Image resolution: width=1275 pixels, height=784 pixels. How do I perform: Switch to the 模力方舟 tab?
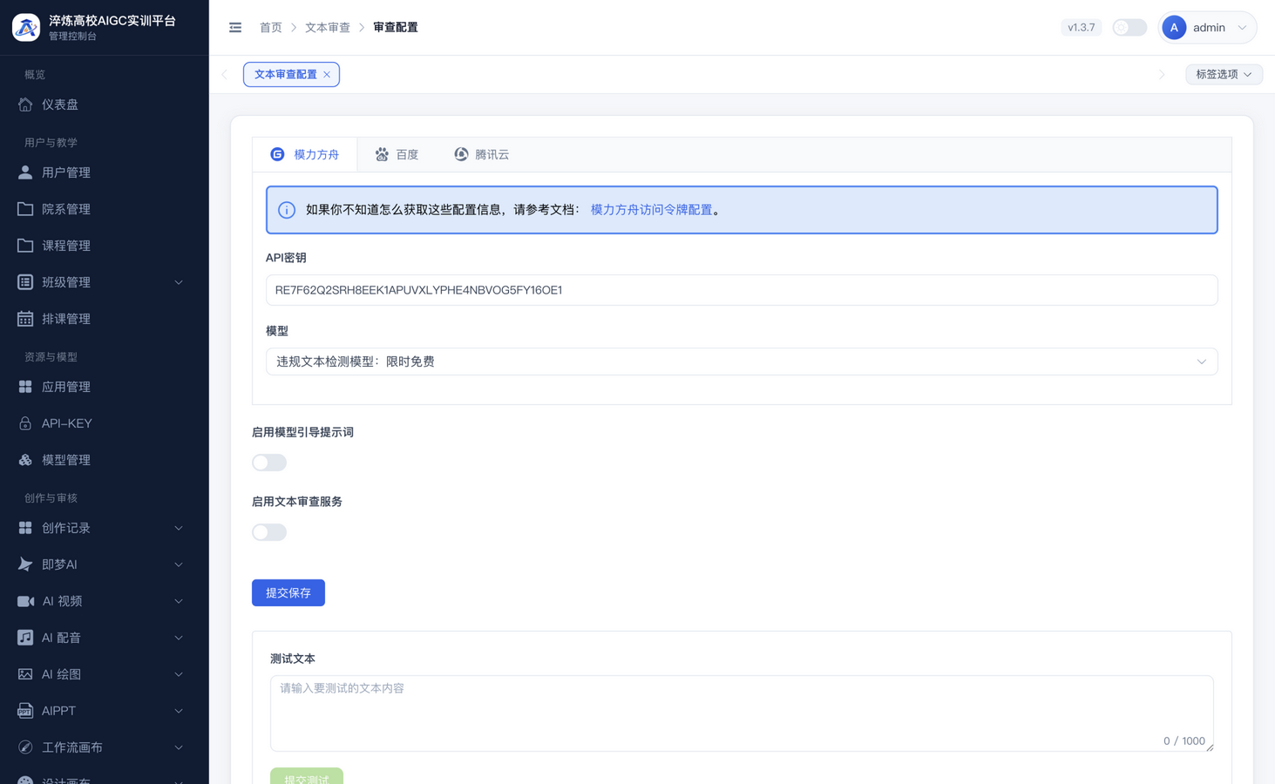[x=304, y=155]
